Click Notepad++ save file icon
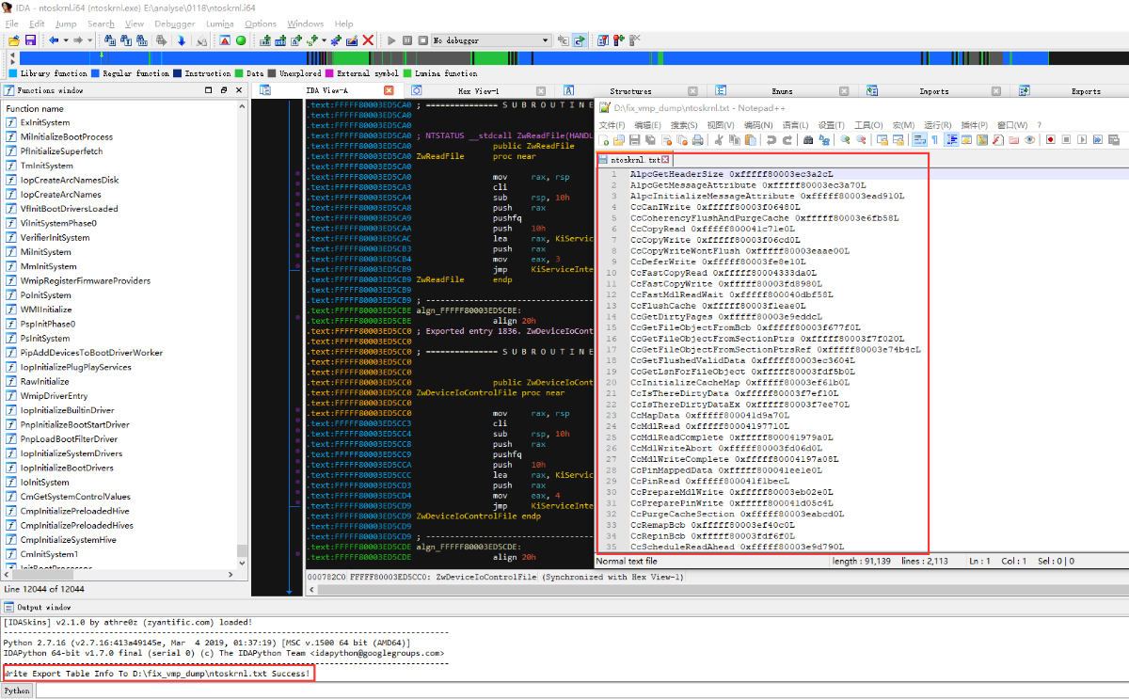 pos(634,139)
